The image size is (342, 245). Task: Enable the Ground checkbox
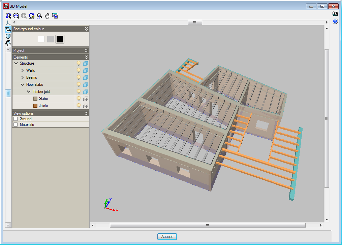pyautogui.click(x=15, y=119)
